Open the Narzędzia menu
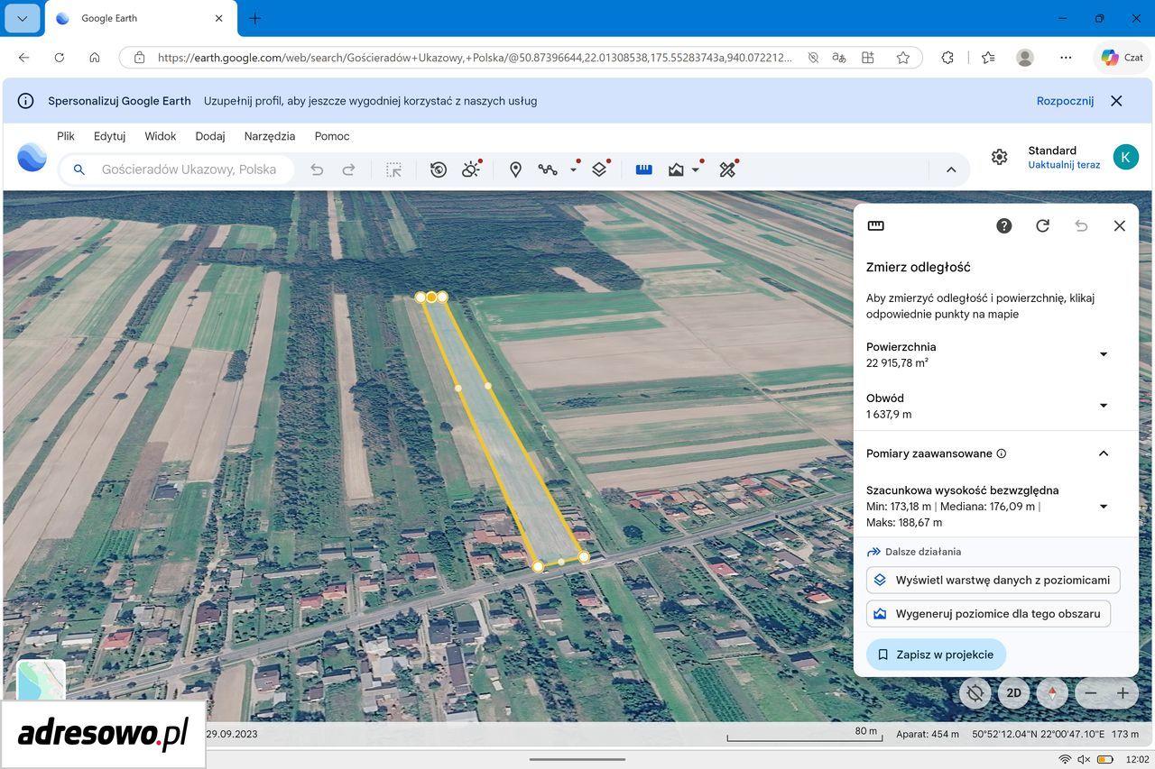The image size is (1155, 769). (270, 136)
